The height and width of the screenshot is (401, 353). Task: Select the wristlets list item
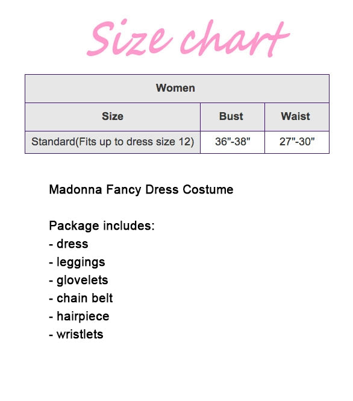76,334
